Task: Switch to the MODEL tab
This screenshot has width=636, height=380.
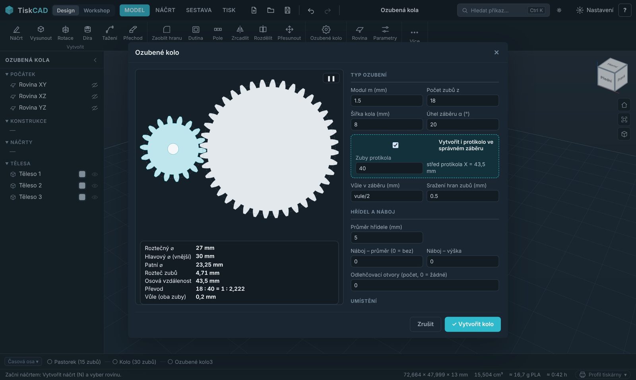Action: tap(134, 10)
